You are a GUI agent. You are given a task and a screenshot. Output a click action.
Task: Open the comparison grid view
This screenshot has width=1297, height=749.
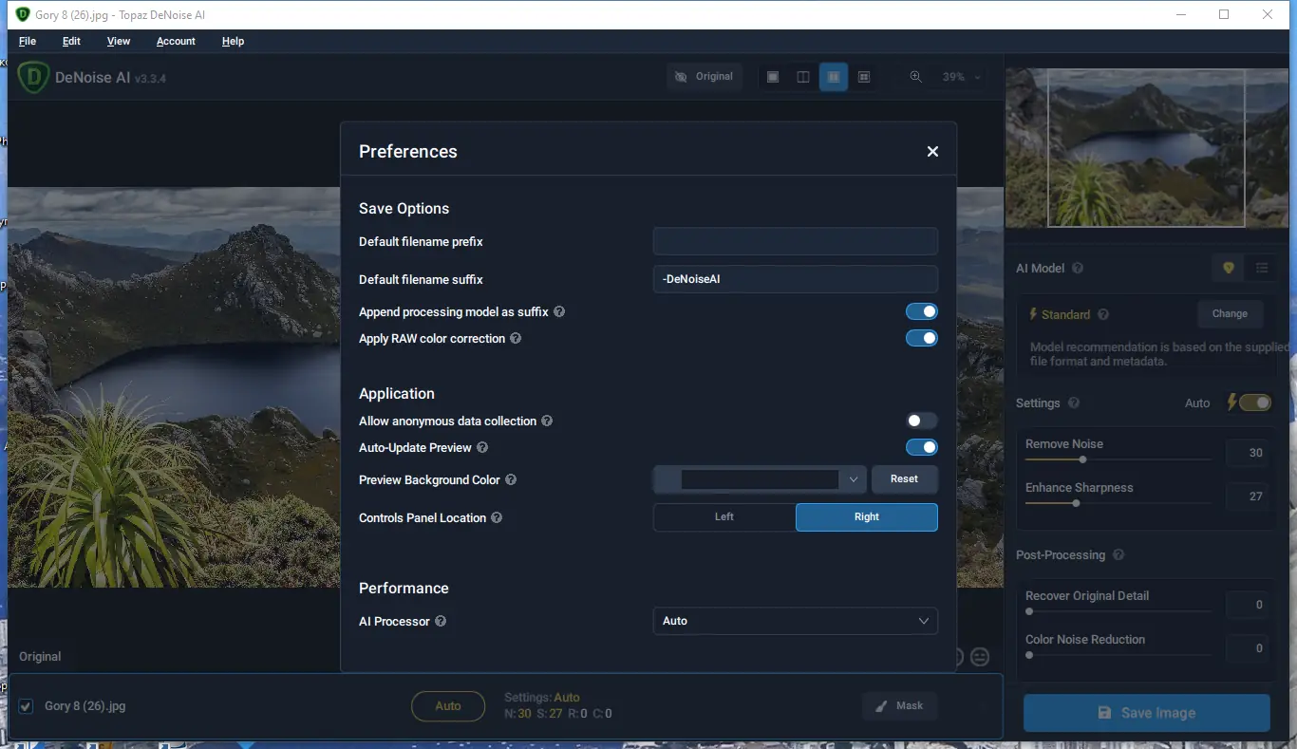click(x=864, y=77)
